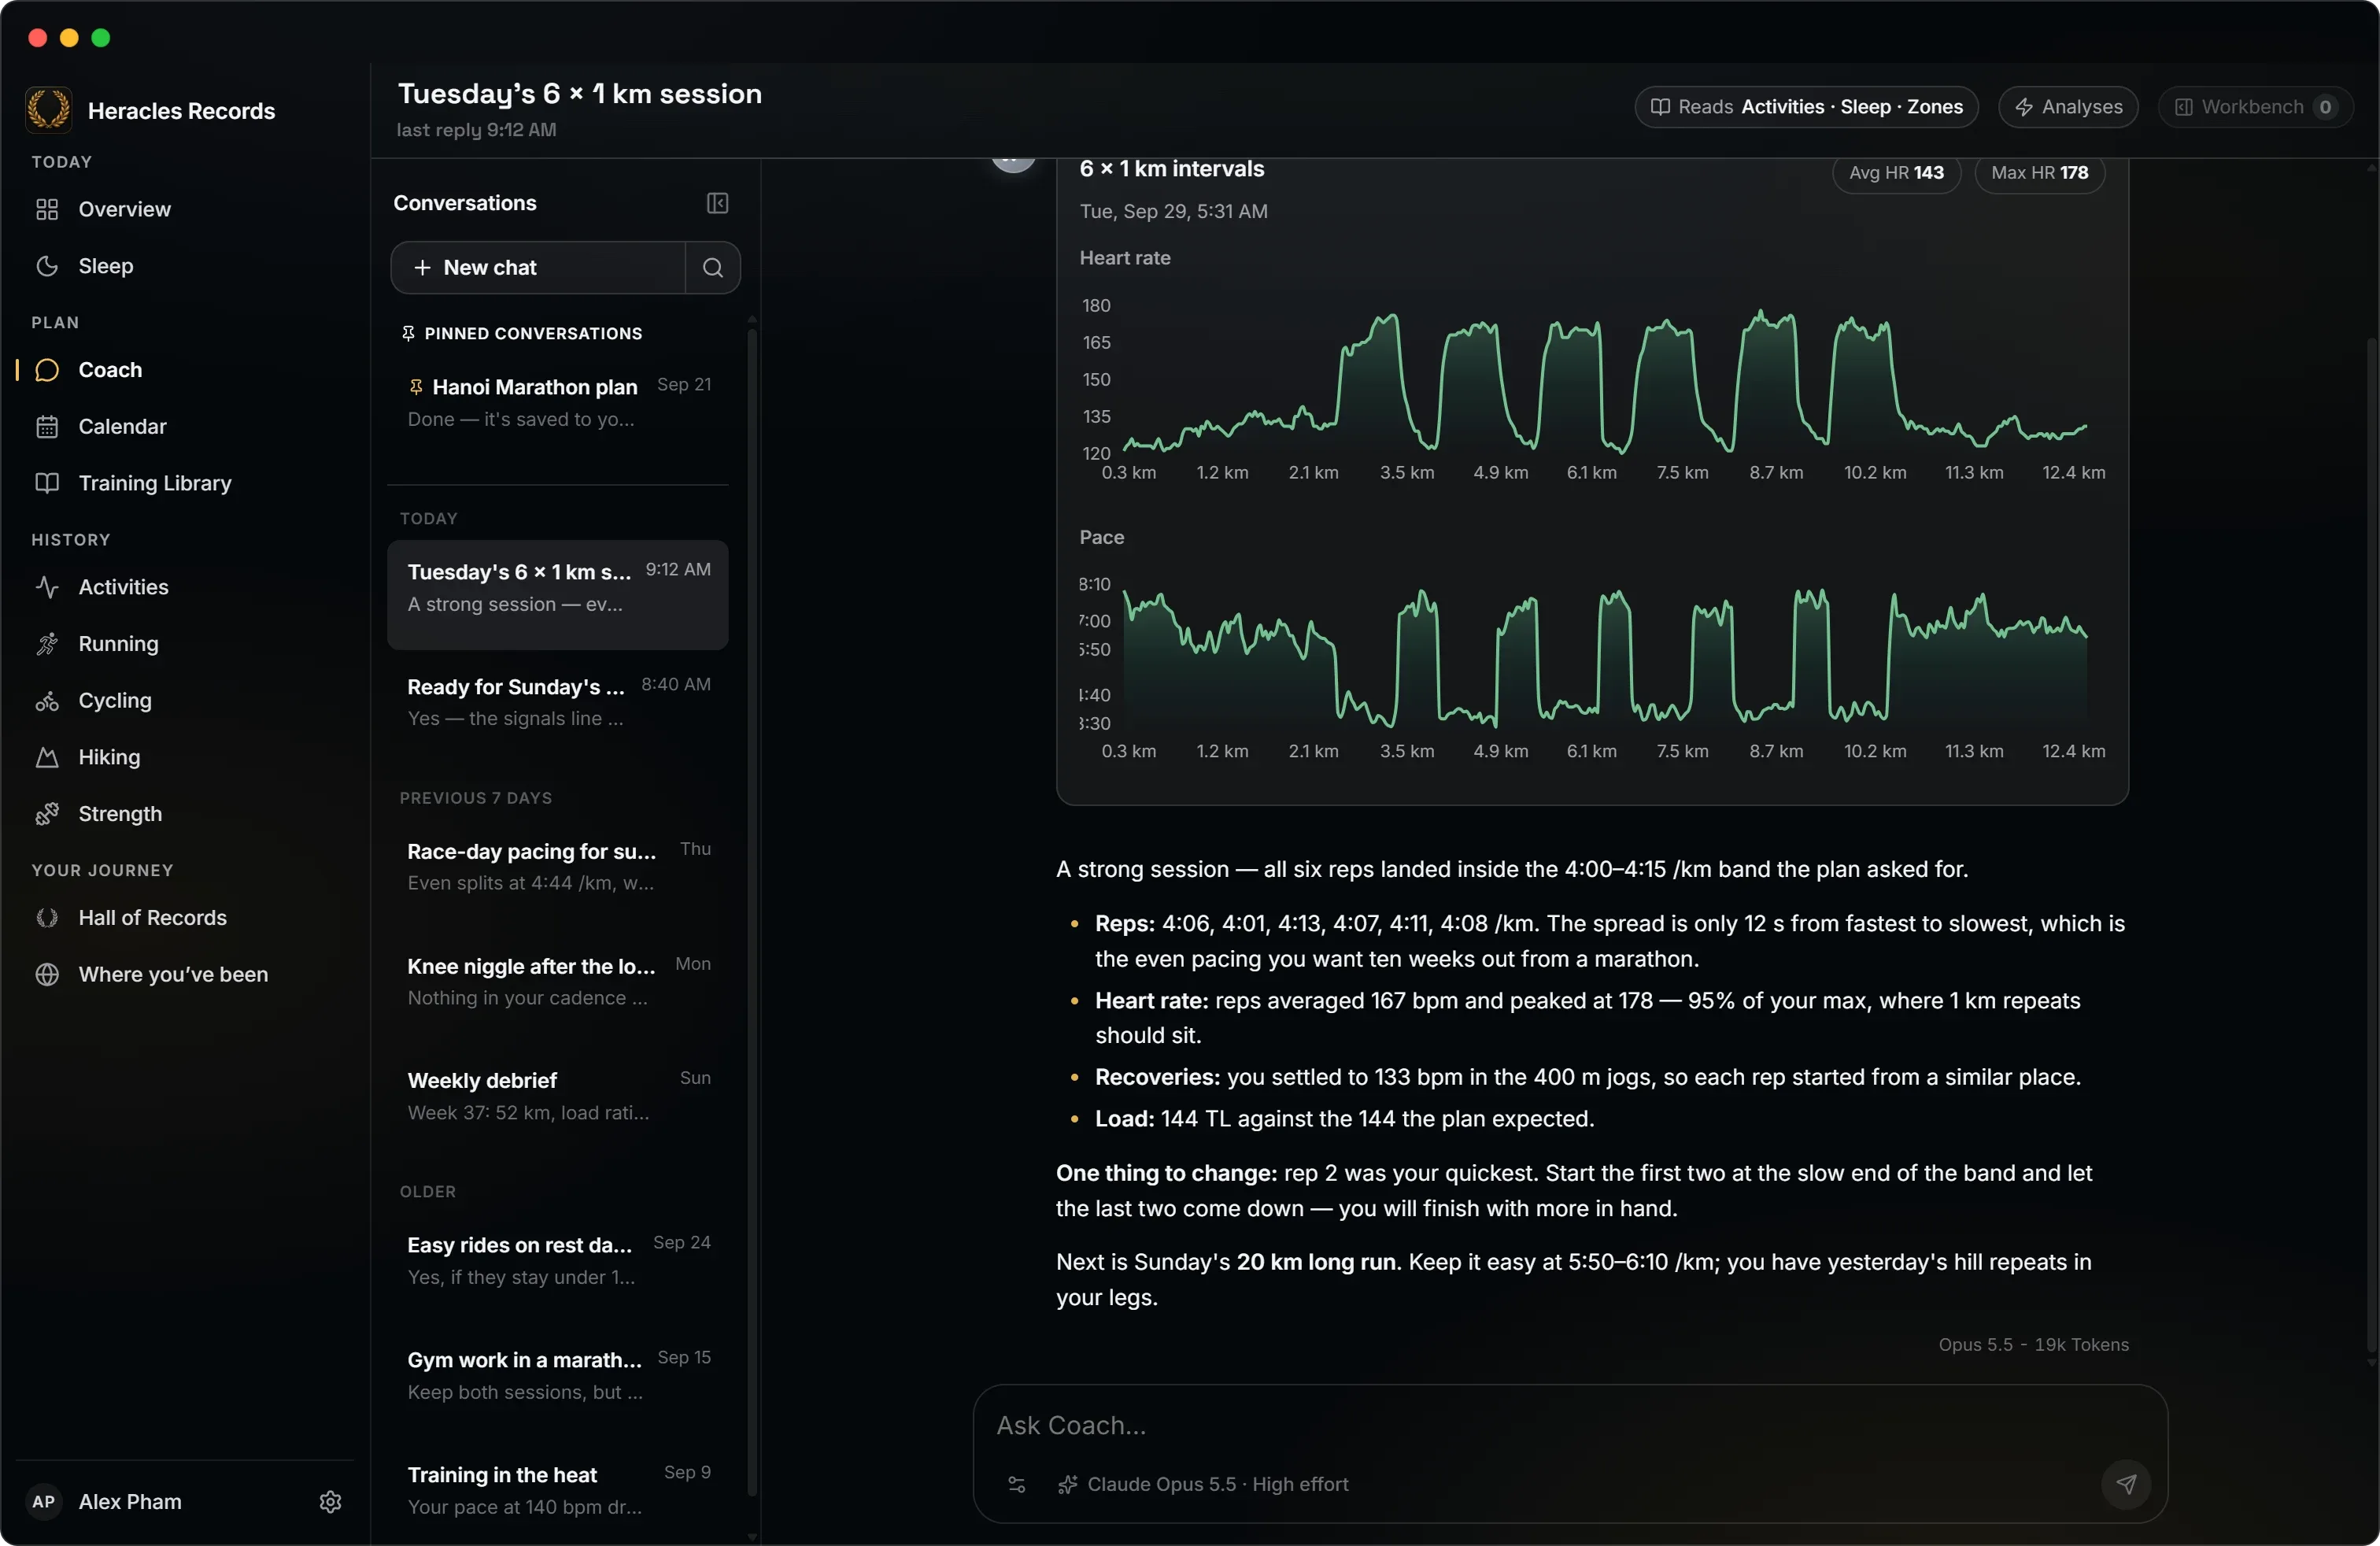Open the Cycling bike icon
Image resolution: width=2380 pixels, height=1546 pixels.
coord(47,701)
